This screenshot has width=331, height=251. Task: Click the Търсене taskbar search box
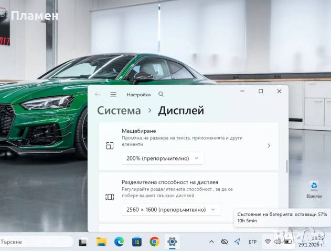tap(36, 242)
